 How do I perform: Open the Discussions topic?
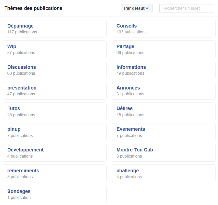point(22,67)
